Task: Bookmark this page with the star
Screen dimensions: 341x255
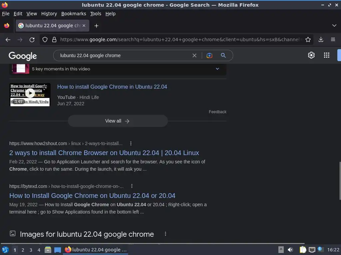Action: point(308,40)
